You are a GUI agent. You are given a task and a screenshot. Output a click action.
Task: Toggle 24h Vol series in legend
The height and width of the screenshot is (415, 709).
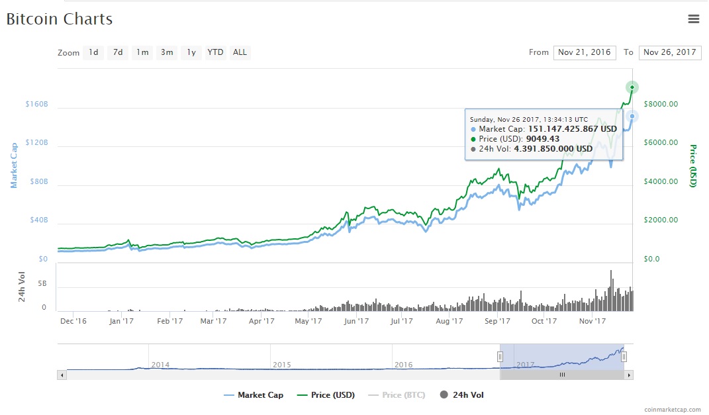point(461,395)
